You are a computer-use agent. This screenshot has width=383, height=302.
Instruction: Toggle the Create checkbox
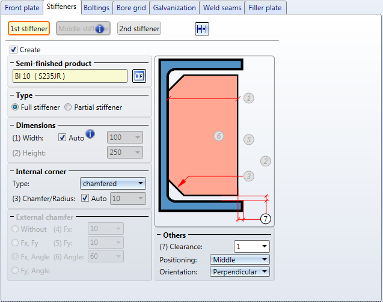[x=14, y=50]
